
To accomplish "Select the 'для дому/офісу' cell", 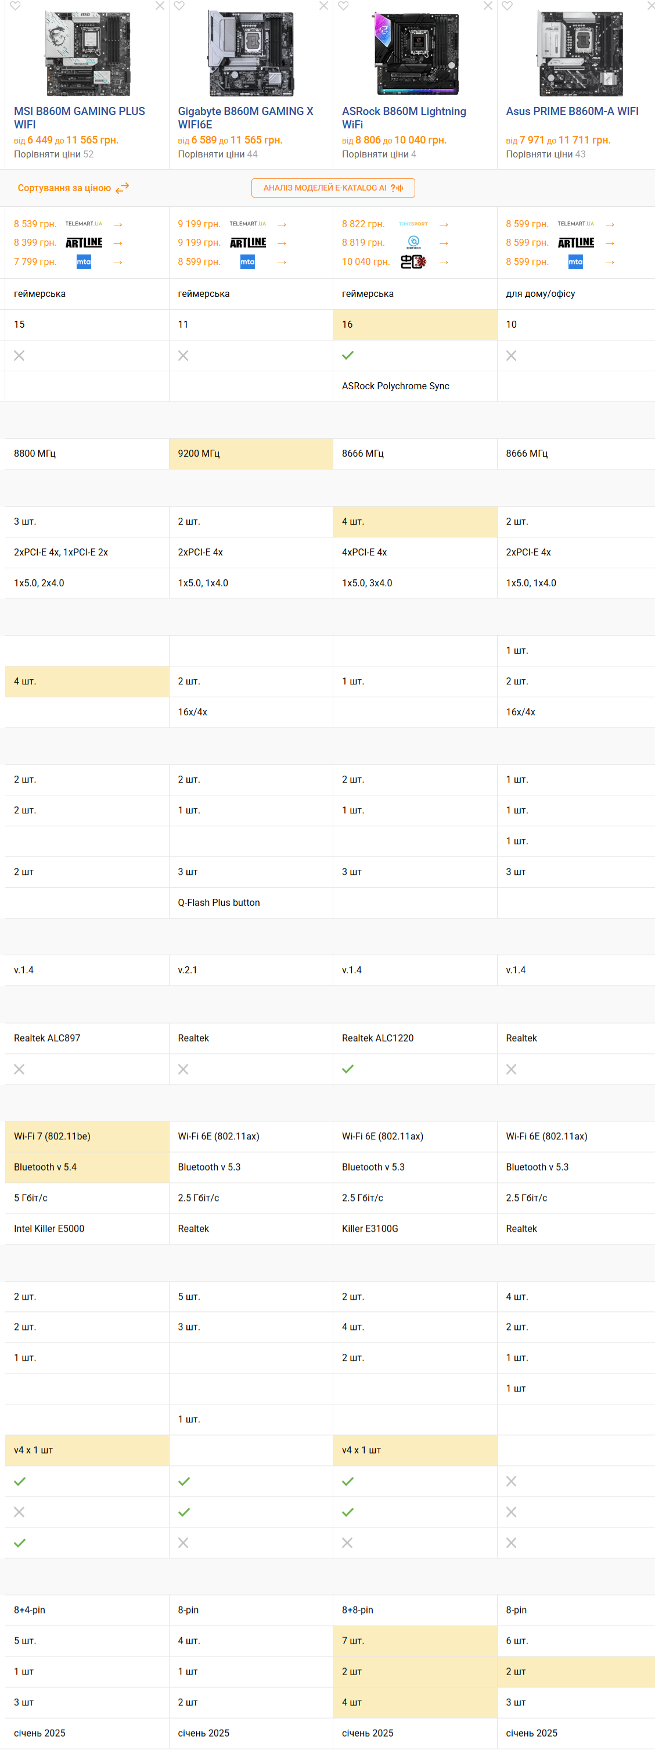I will (575, 294).
